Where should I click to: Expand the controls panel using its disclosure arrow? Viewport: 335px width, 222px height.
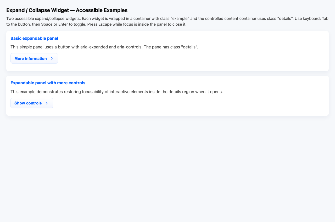47,103
